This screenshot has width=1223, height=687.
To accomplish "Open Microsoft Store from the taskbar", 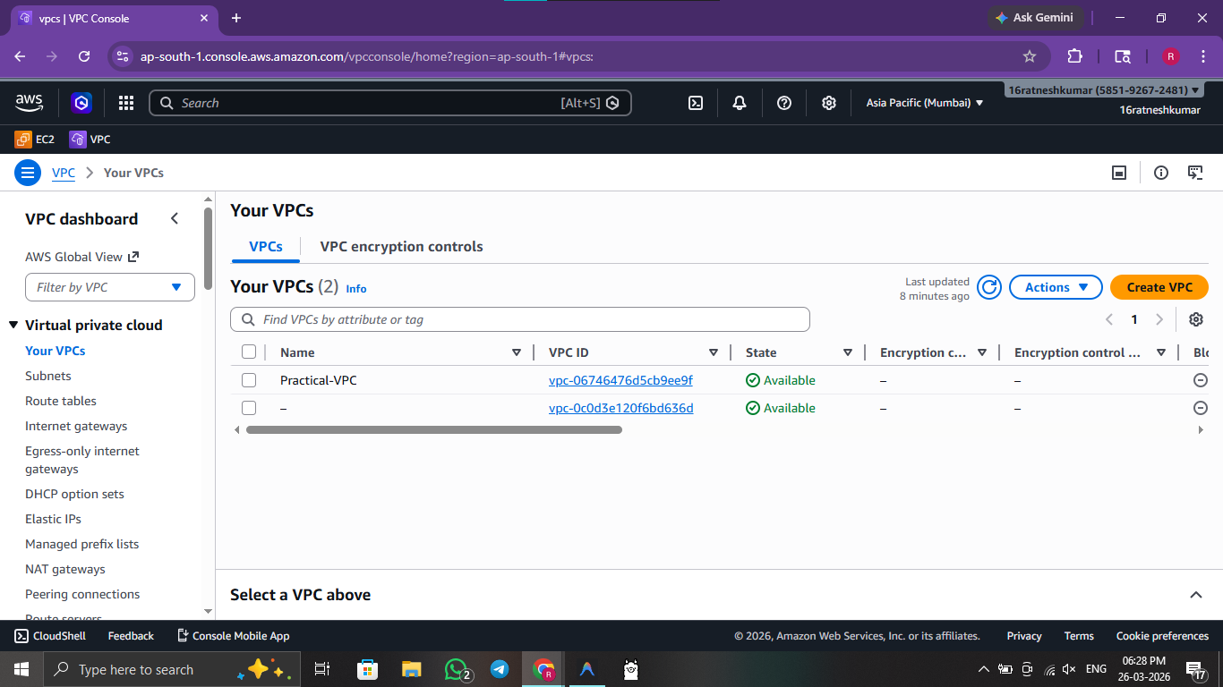I will click(x=367, y=669).
